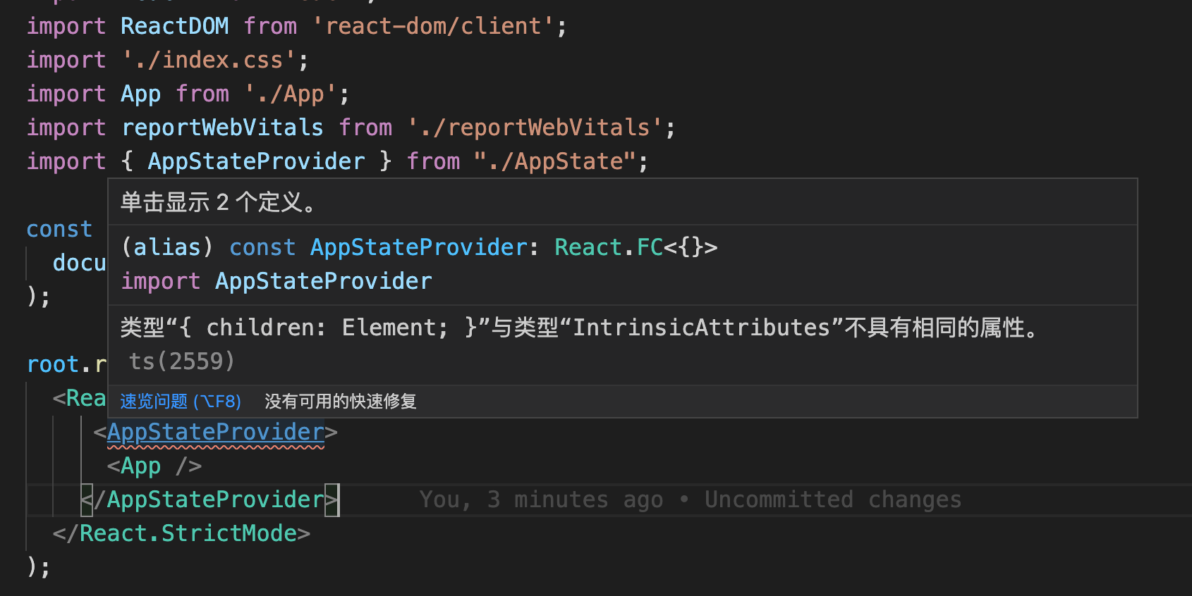Click the './App' import path string
This screenshot has width=1192, height=596.
291,94
